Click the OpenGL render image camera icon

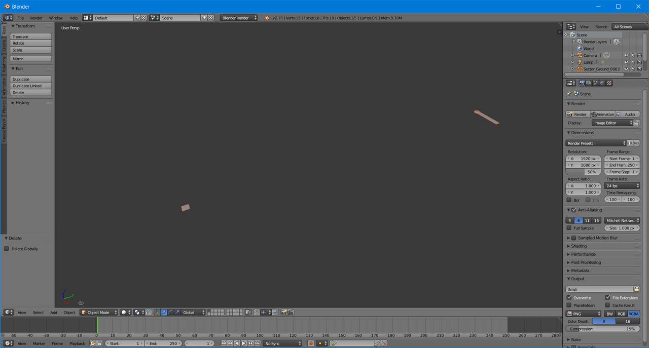point(283,313)
